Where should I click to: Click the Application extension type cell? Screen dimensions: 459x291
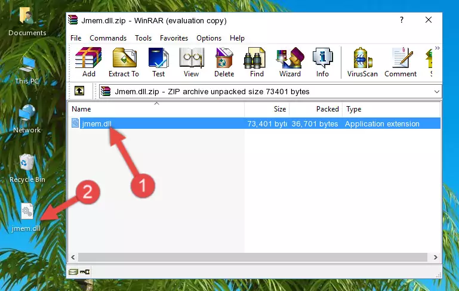click(x=382, y=123)
